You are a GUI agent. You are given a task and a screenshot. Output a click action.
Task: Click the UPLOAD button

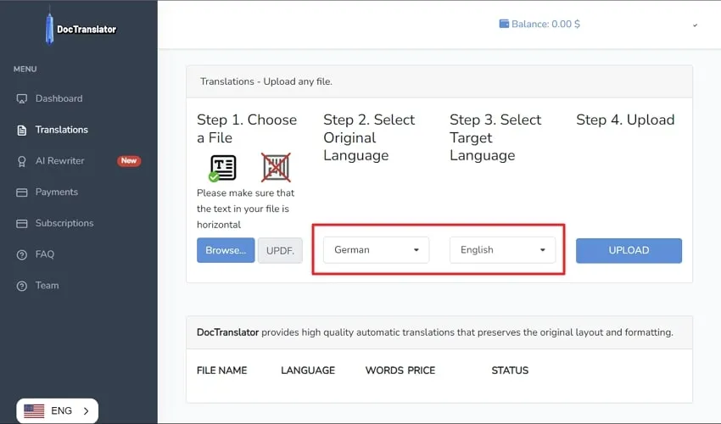tap(629, 251)
